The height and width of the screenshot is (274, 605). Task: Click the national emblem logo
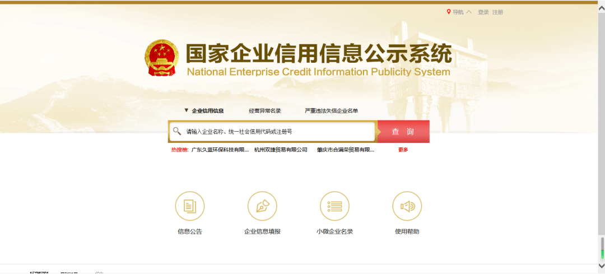[x=161, y=58]
